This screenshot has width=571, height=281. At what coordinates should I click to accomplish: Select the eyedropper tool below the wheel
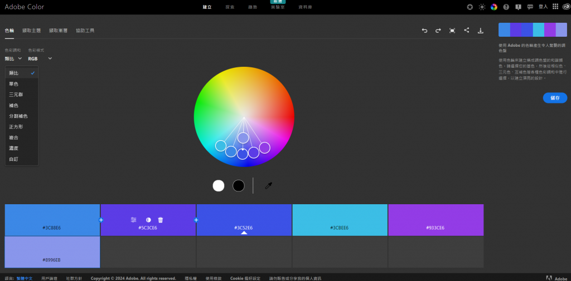269,186
